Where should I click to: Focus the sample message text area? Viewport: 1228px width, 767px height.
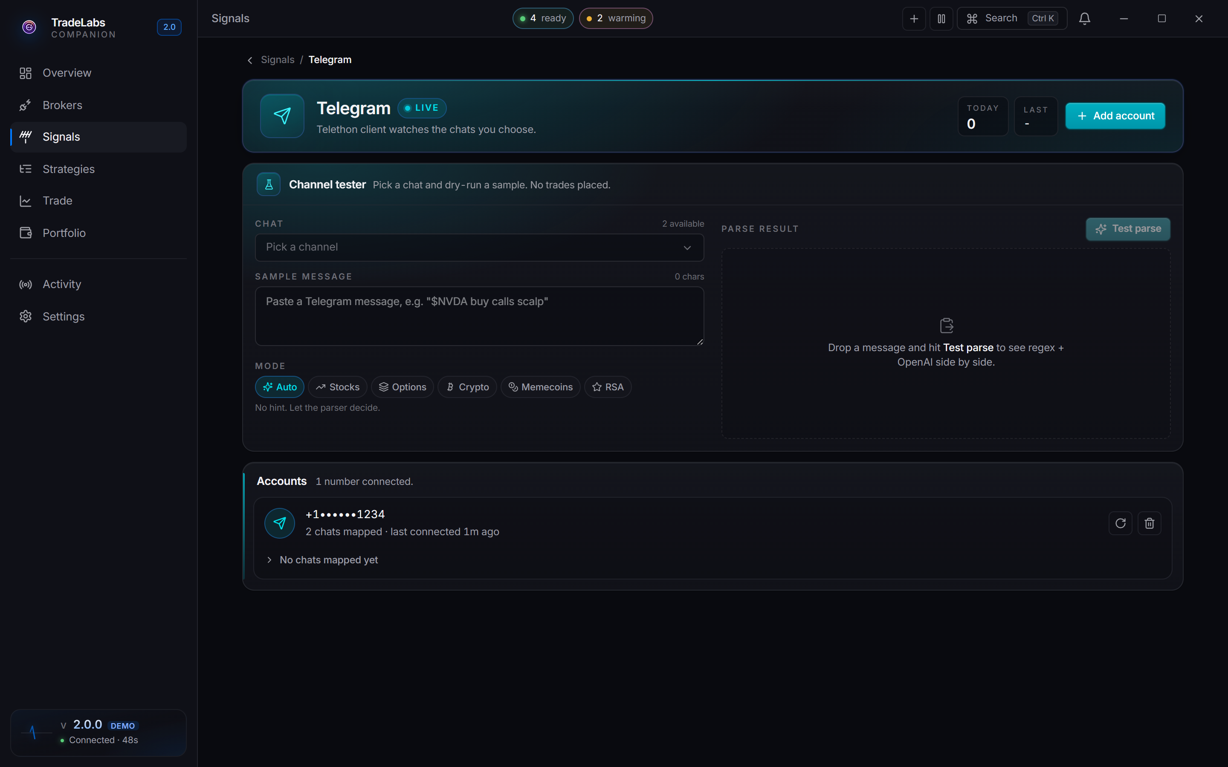(480, 316)
